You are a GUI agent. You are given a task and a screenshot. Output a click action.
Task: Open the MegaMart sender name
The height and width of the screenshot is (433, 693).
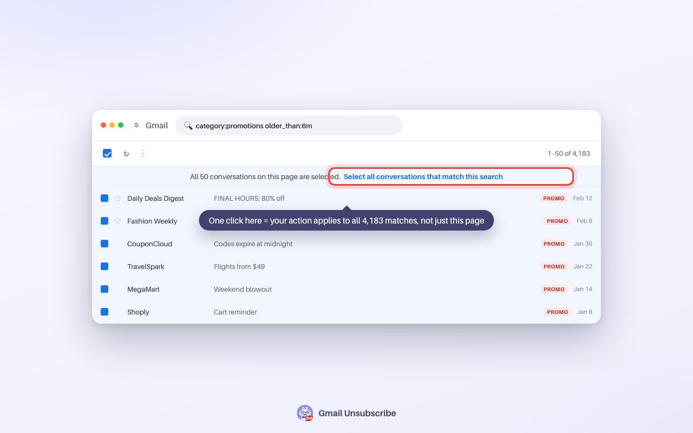143,289
